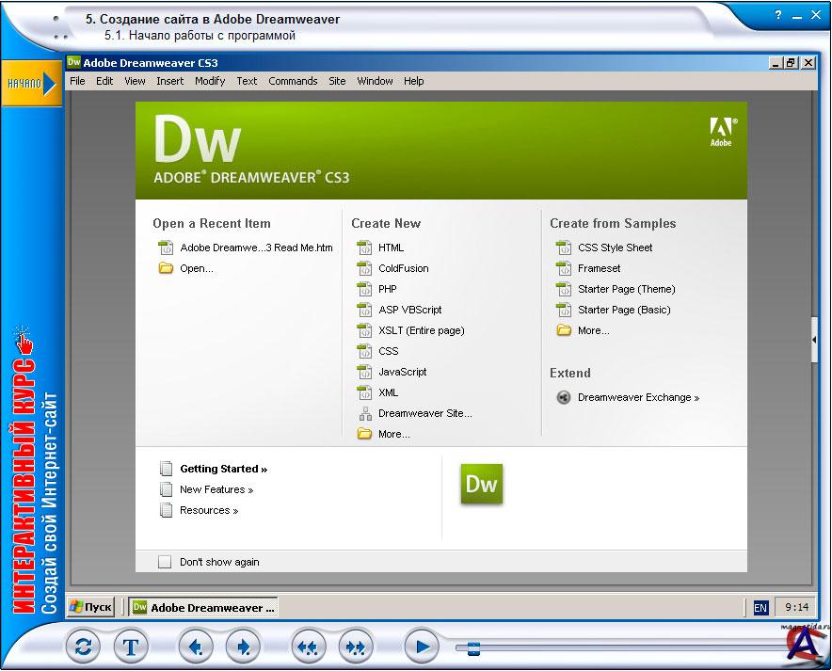
Task: Click the XML document icon
Action: 364,392
